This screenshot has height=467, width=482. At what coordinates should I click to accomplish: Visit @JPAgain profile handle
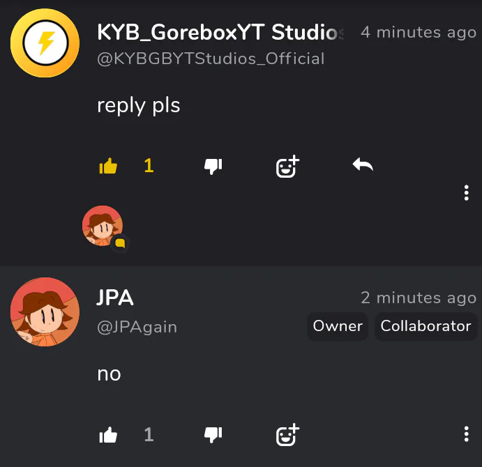point(137,327)
